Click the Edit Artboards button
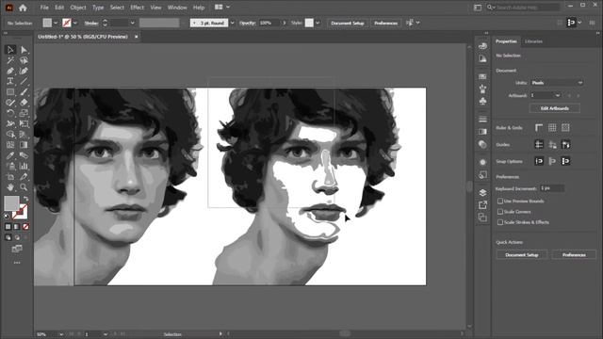Image resolution: width=603 pixels, height=339 pixels. 555,108
